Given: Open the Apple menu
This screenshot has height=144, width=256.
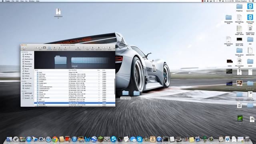Looking at the screenshot, I should tap(3, 1).
